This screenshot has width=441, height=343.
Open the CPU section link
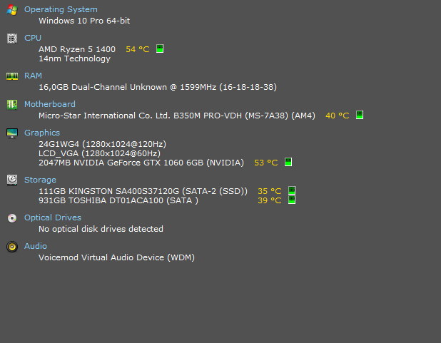(x=33, y=38)
